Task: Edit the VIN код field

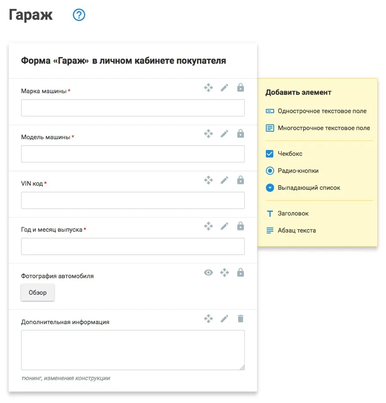Action: click(225, 180)
